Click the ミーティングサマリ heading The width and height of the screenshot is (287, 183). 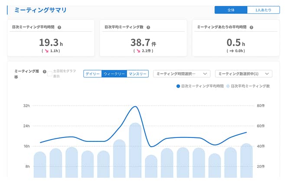coord(40,10)
